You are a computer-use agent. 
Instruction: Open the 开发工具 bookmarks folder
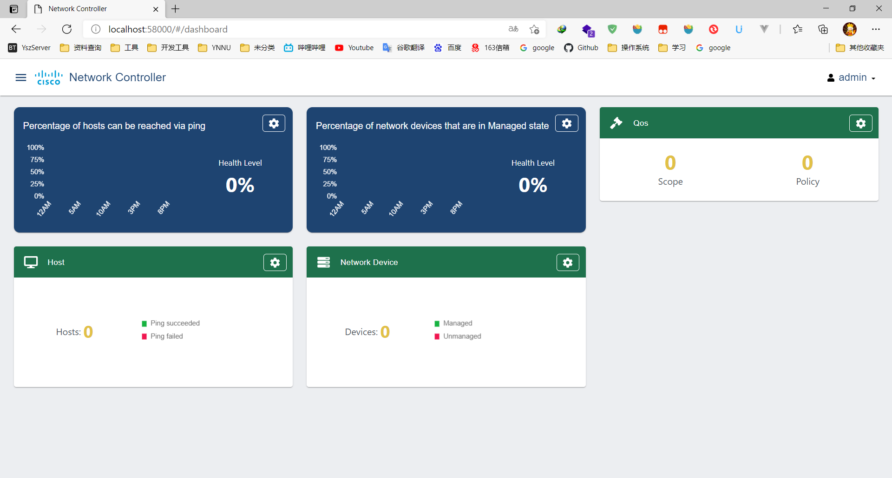168,48
